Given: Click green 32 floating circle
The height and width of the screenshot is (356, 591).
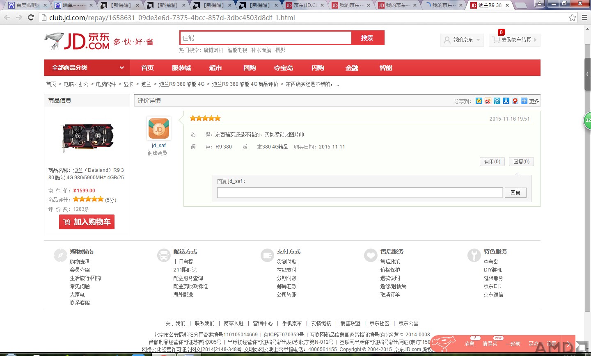Looking at the screenshot, I should 588,121.
